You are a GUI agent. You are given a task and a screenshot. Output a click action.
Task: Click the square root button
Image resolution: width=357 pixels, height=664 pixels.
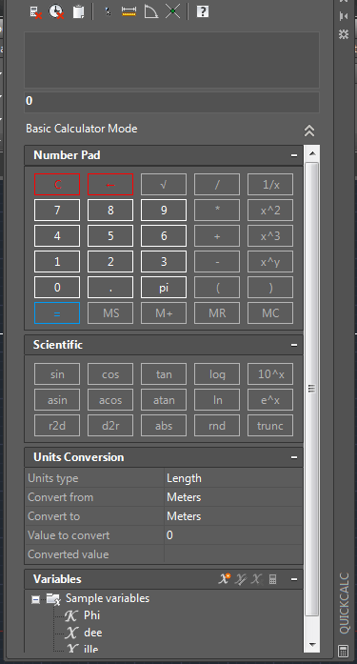coord(164,185)
